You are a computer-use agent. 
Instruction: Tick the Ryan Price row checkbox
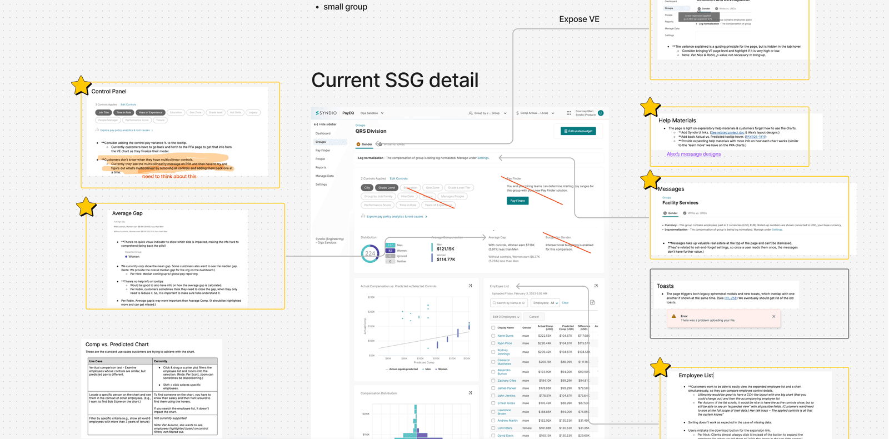tap(493, 343)
